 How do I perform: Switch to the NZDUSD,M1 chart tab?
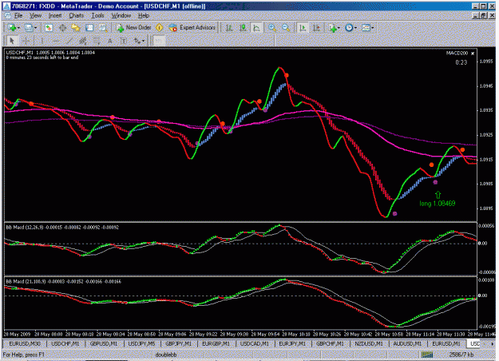click(x=369, y=343)
